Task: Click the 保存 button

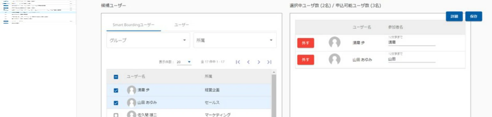Action: (x=474, y=16)
